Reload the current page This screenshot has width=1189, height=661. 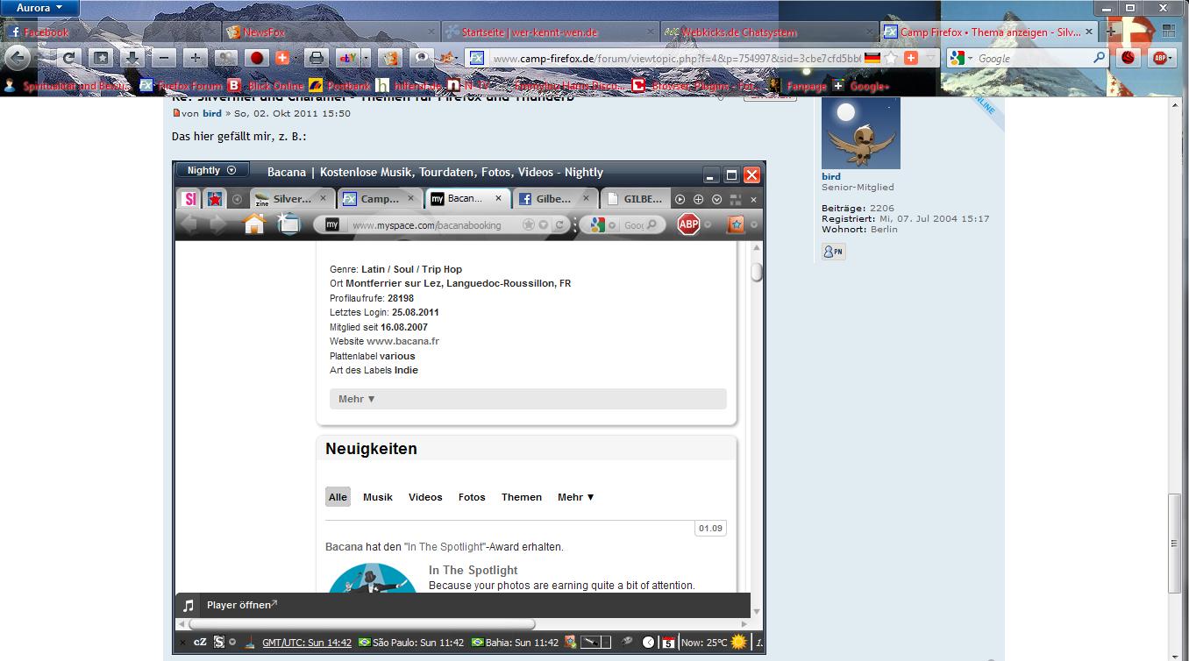[69, 58]
